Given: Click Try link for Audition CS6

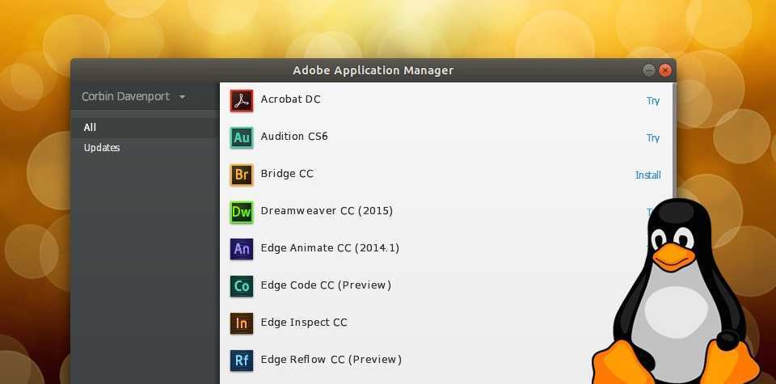Looking at the screenshot, I should tap(652, 138).
